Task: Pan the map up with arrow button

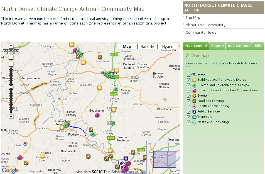Action: (x=11, y=46)
